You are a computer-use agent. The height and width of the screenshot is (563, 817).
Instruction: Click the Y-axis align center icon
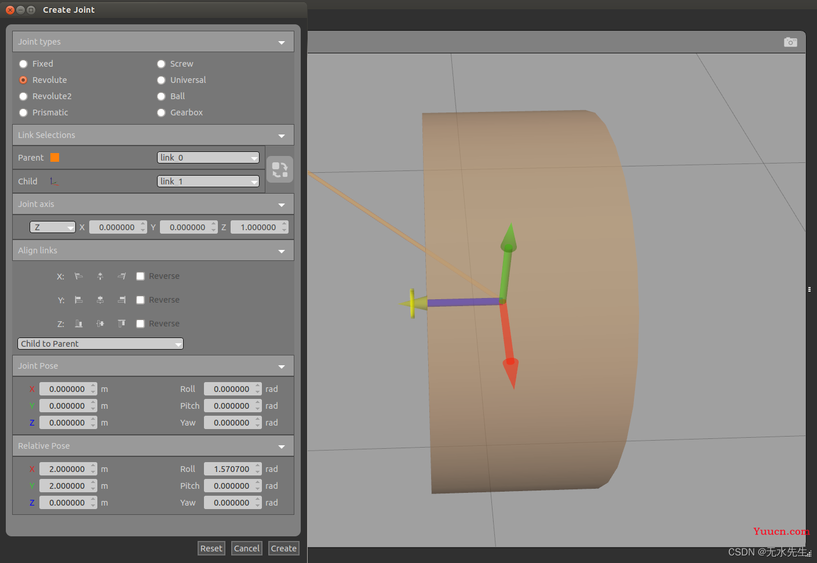point(100,300)
